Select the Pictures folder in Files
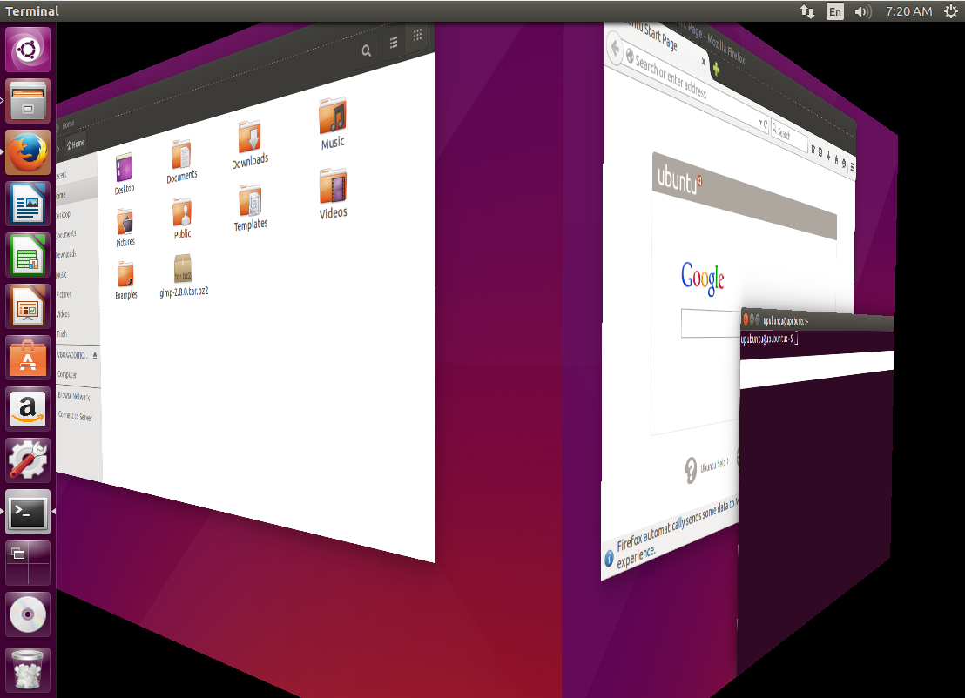The height and width of the screenshot is (698, 965). tap(125, 228)
